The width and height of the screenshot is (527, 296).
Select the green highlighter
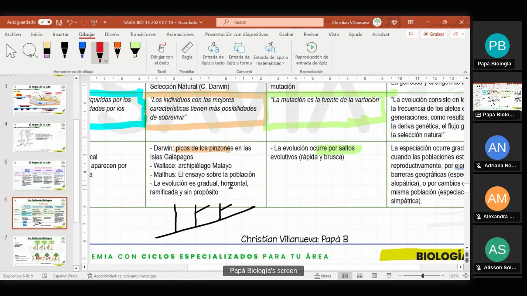[135, 50]
